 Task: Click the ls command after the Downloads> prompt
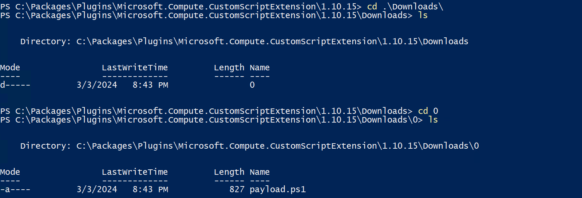pos(423,15)
